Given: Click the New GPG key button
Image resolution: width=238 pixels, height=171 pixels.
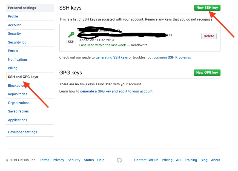Looking at the screenshot, I should (207, 73).
